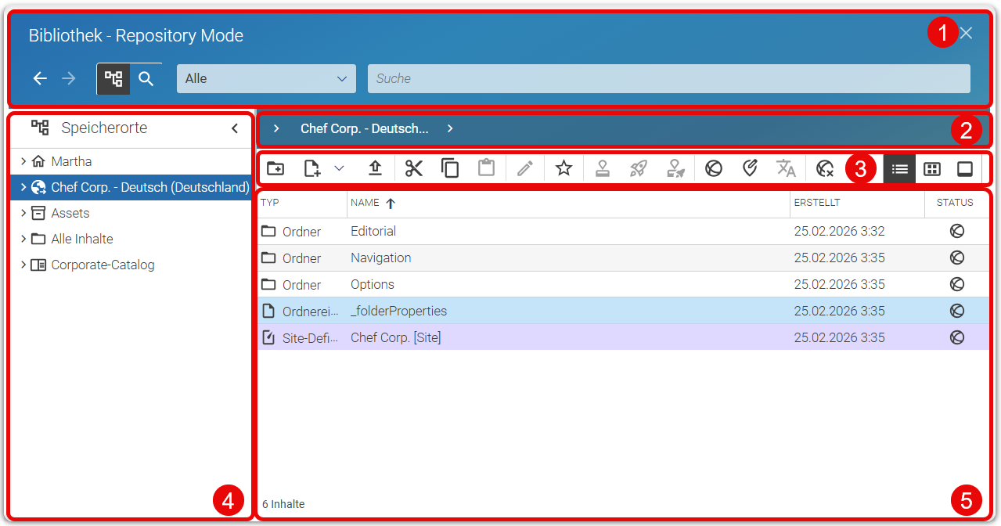This screenshot has height=526, width=1001.
Task: Click the copy icon in toolbar
Action: [450, 168]
